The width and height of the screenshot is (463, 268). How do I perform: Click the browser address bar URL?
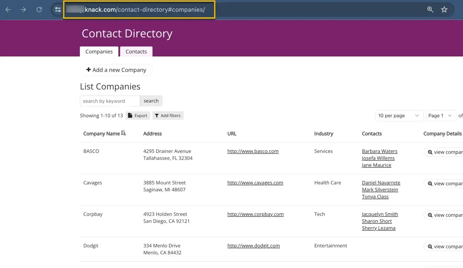click(145, 10)
